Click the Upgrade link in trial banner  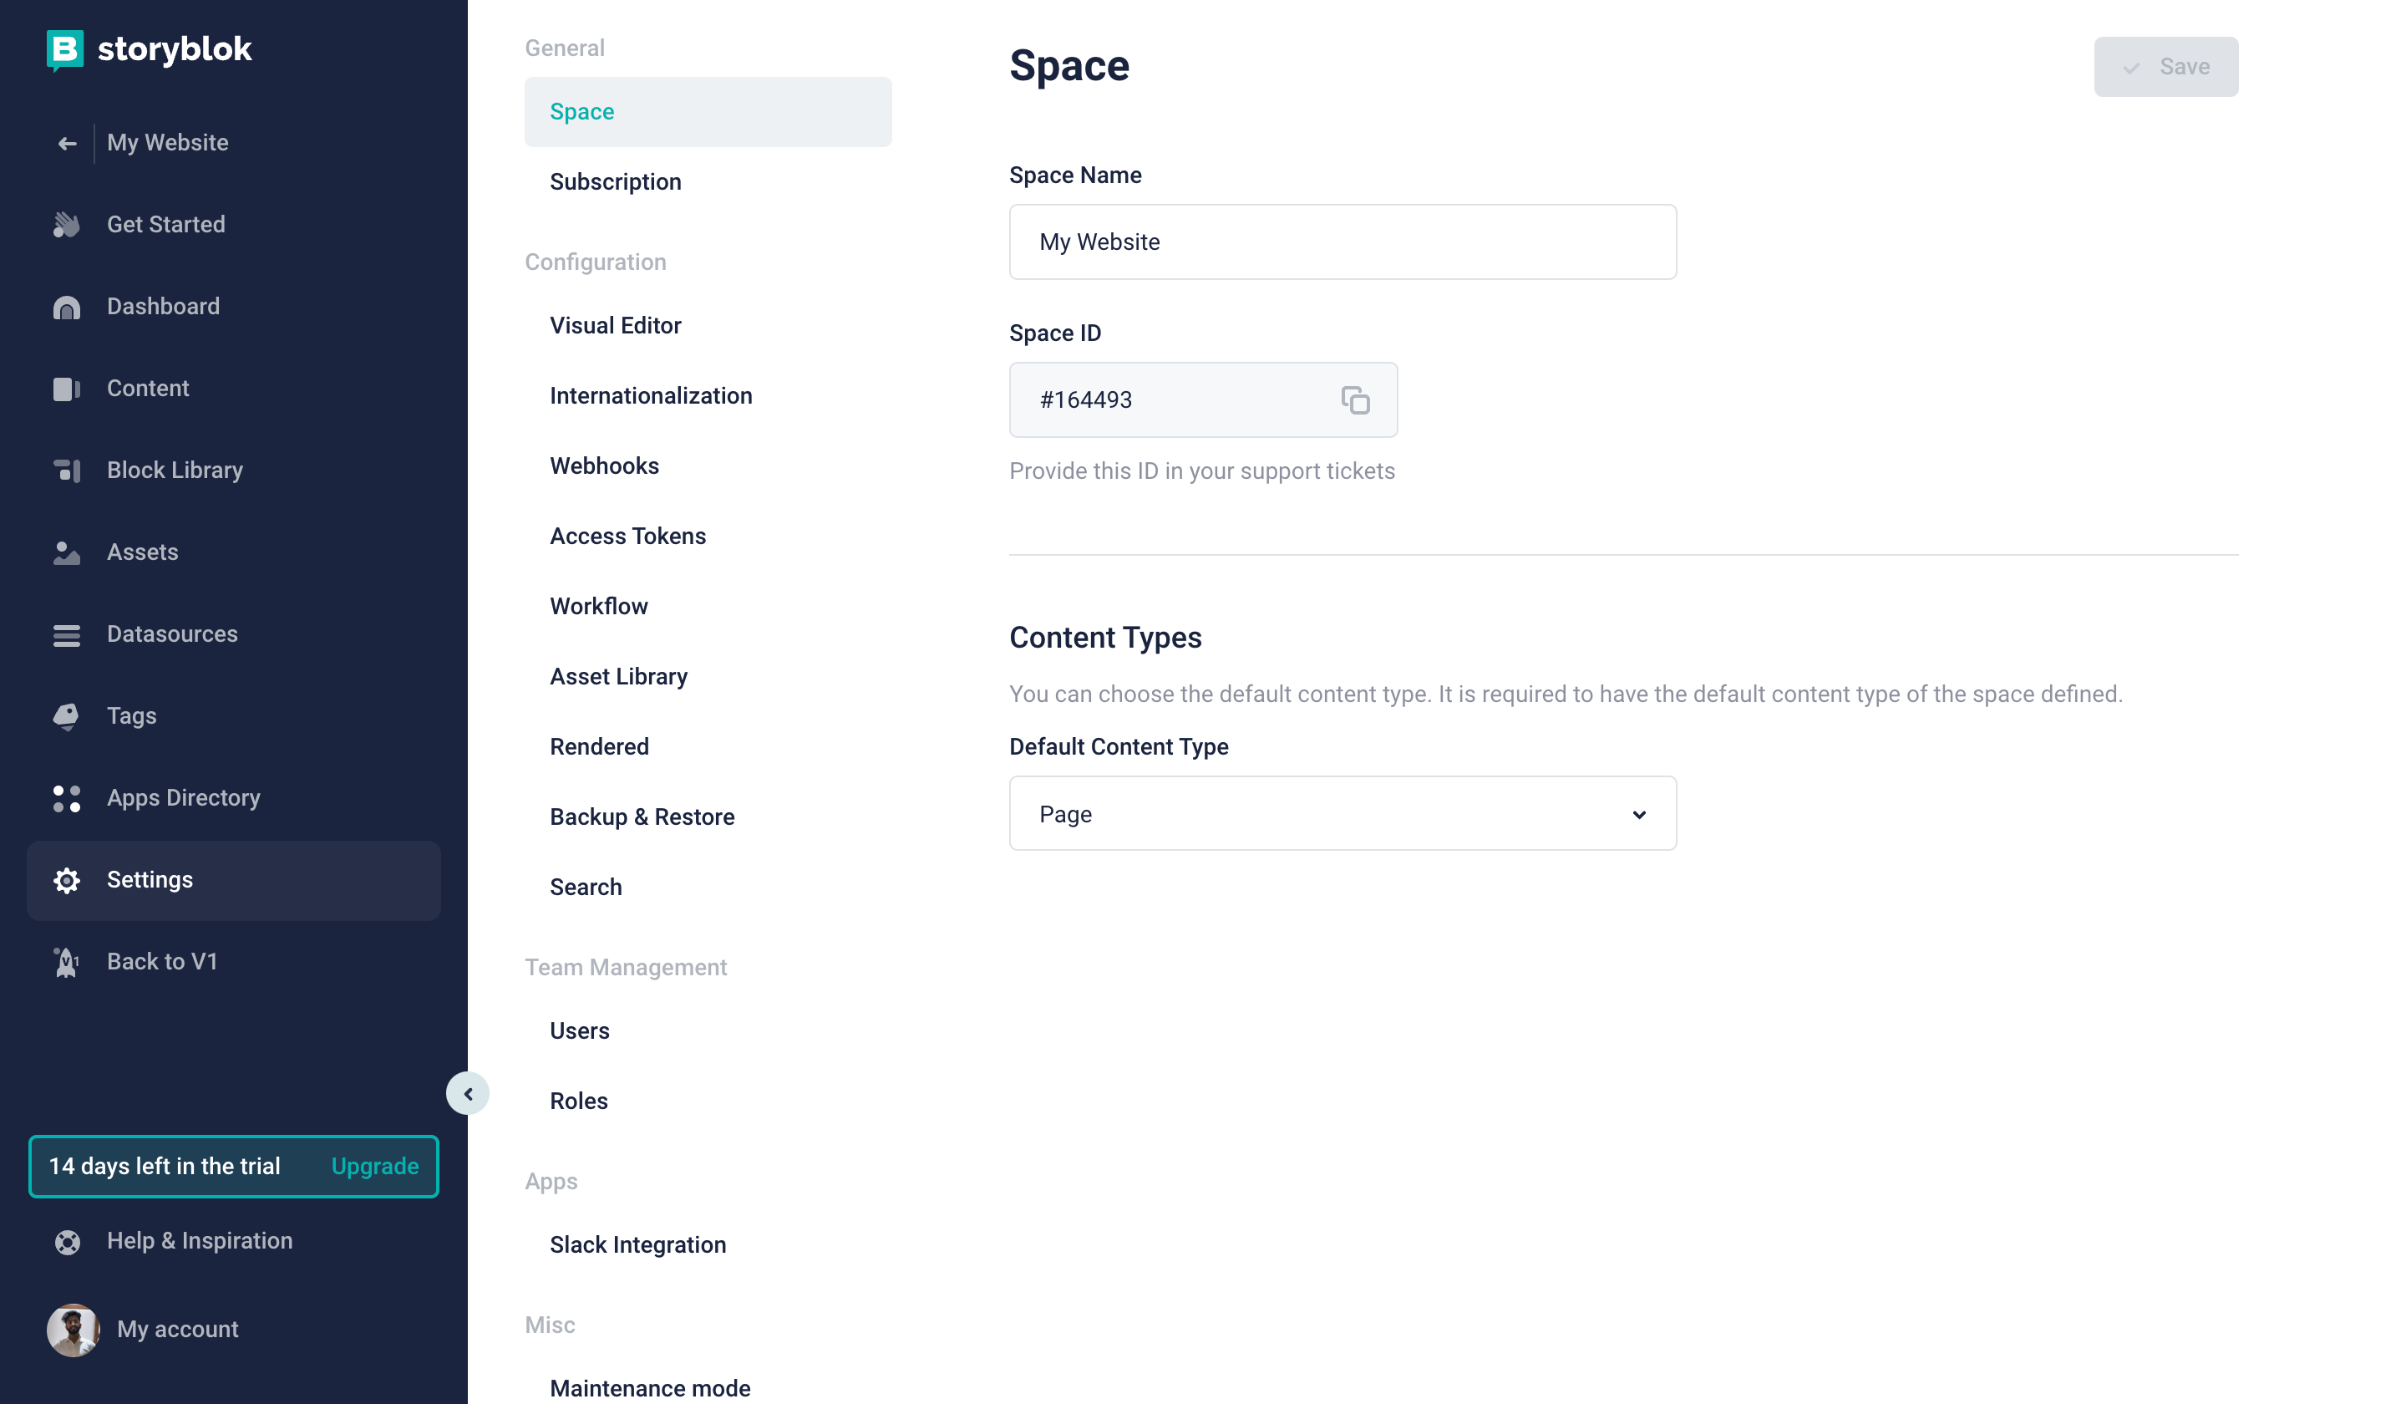point(374,1166)
